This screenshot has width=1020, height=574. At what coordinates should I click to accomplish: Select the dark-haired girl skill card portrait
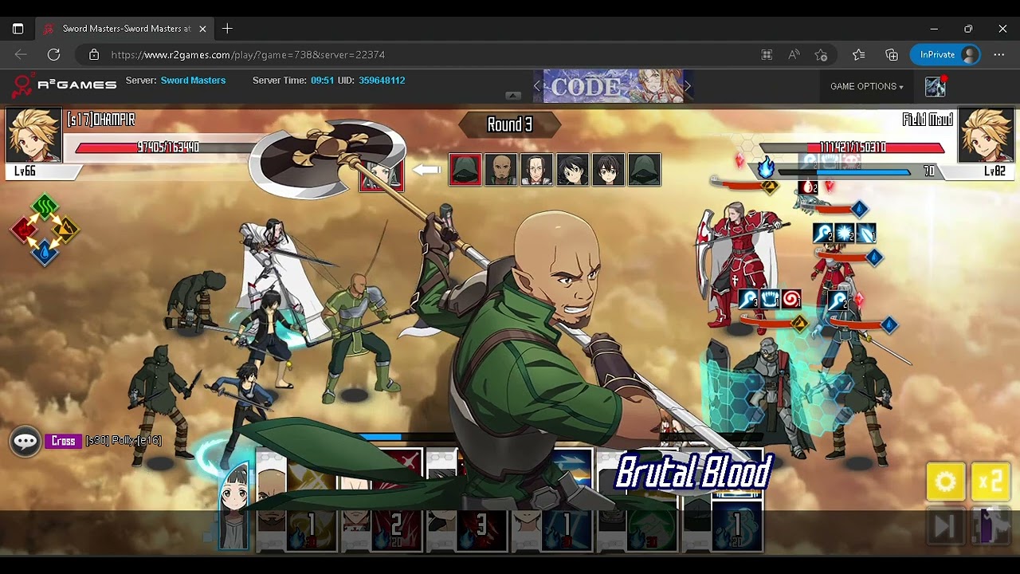234,508
